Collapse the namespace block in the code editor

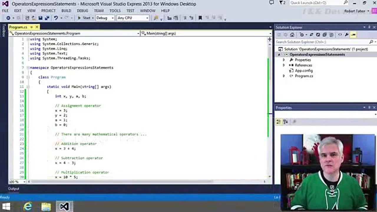tap(28, 68)
